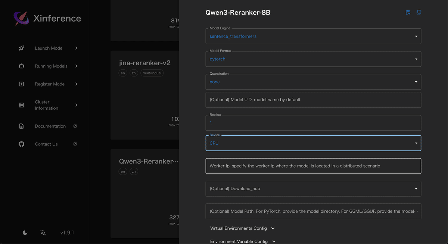Screen dimensions: 448x244
Task: Toggle dark mode with the moon icon
Action: click(x=25, y=232)
